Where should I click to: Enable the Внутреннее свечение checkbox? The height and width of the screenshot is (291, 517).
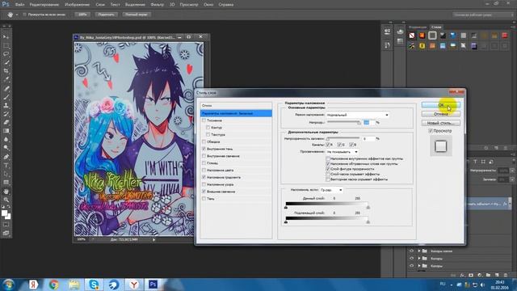[204, 156]
